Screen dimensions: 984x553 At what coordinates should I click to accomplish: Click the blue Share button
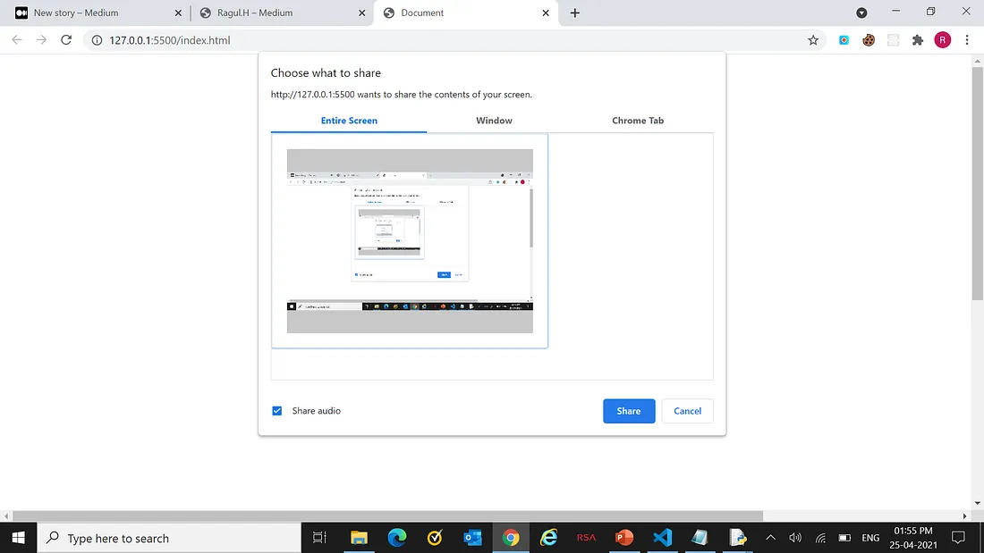click(629, 411)
